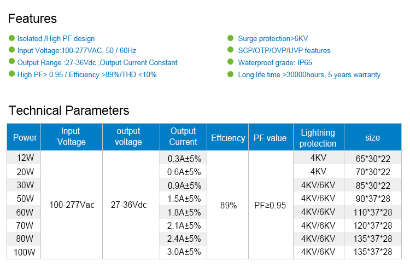
Task: Select the Lightning protection column header
Action: pyautogui.click(x=318, y=138)
